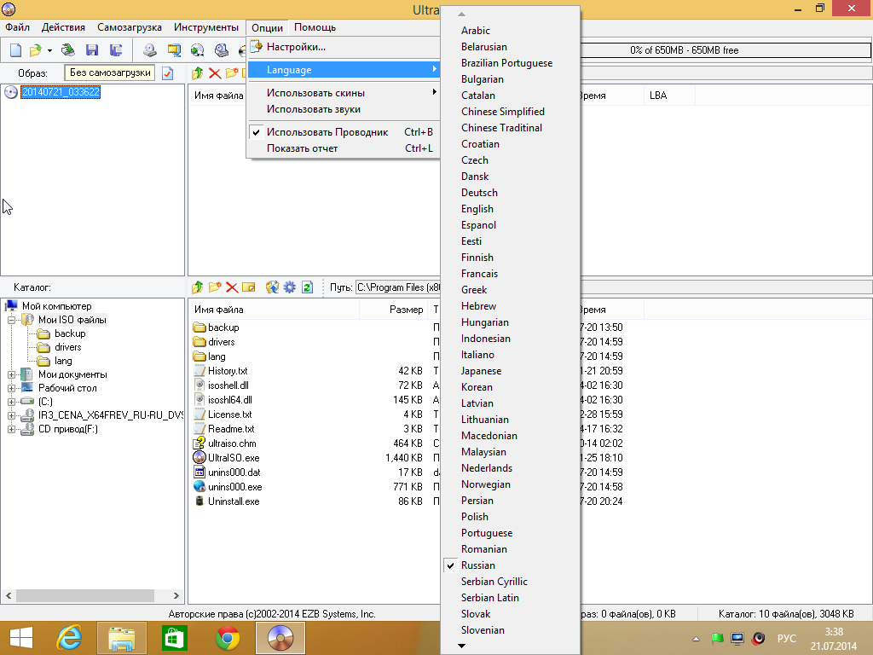The image size is (873, 655).
Task: Select the 20140721_033622 image node
Action: tap(61, 92)
